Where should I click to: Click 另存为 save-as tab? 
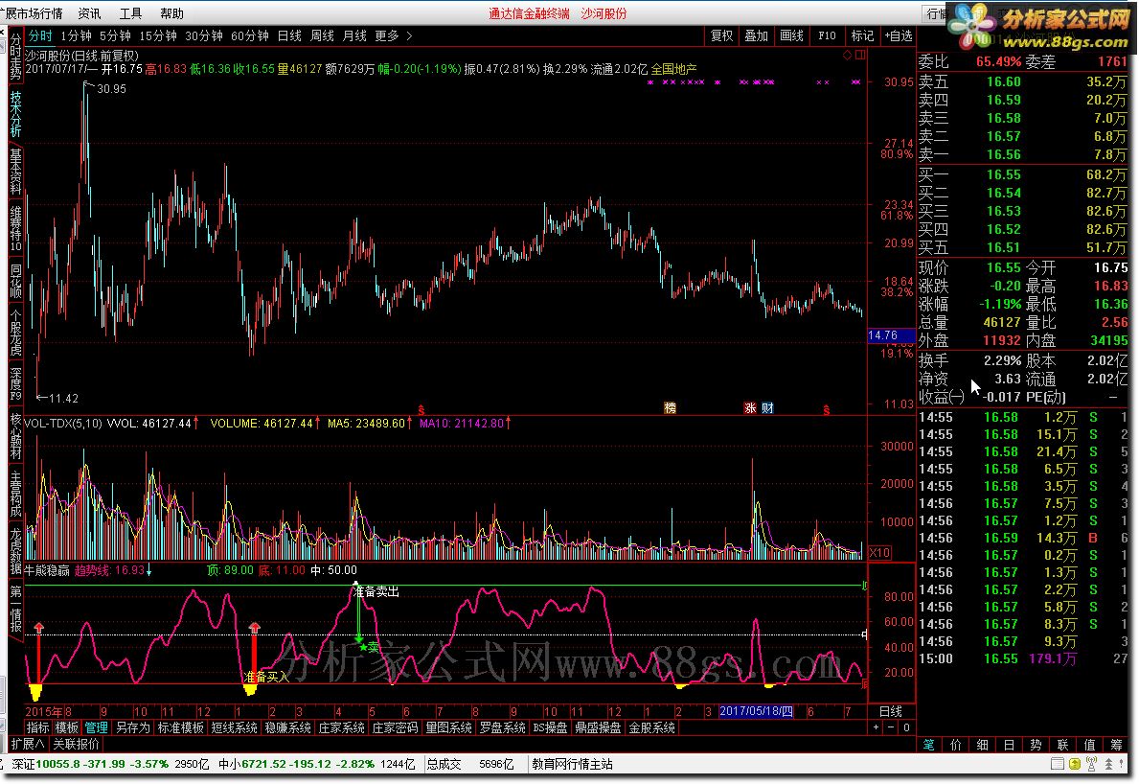pos(132,727)
